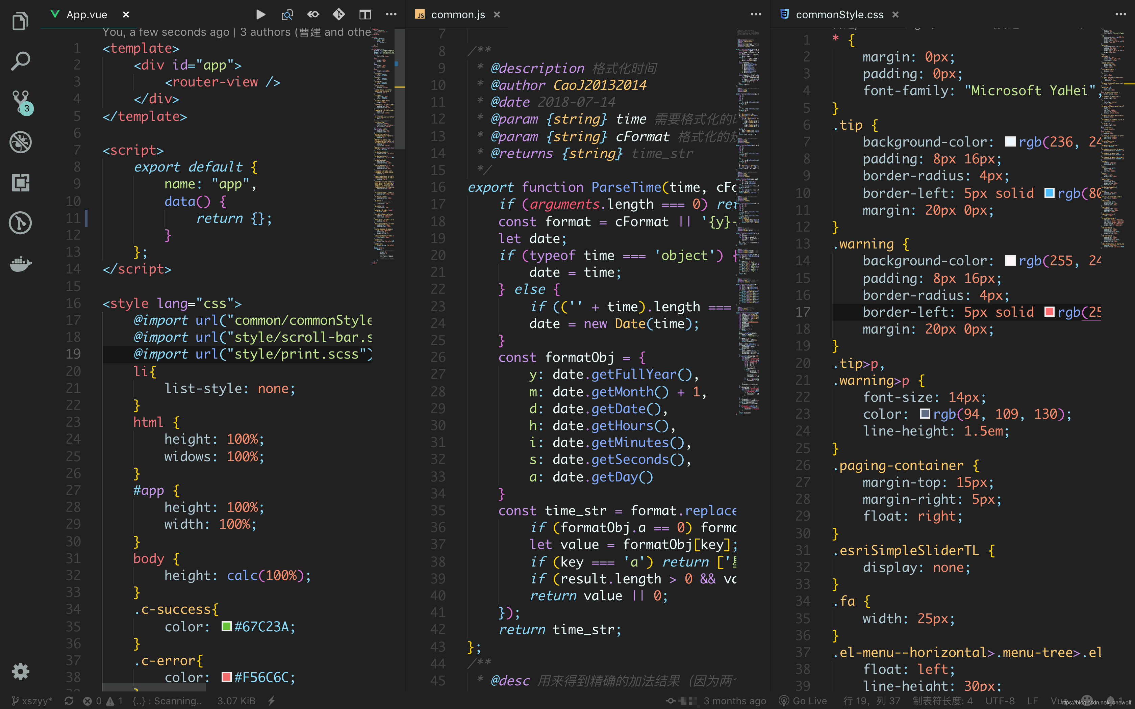Start the Go Live server

803,701
